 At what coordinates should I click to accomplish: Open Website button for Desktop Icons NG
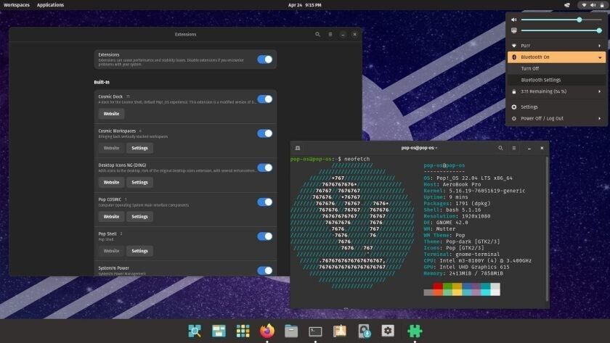coord(111,182)
